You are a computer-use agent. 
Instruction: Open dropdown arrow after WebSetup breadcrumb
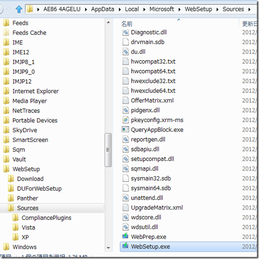tap(217, 9)
